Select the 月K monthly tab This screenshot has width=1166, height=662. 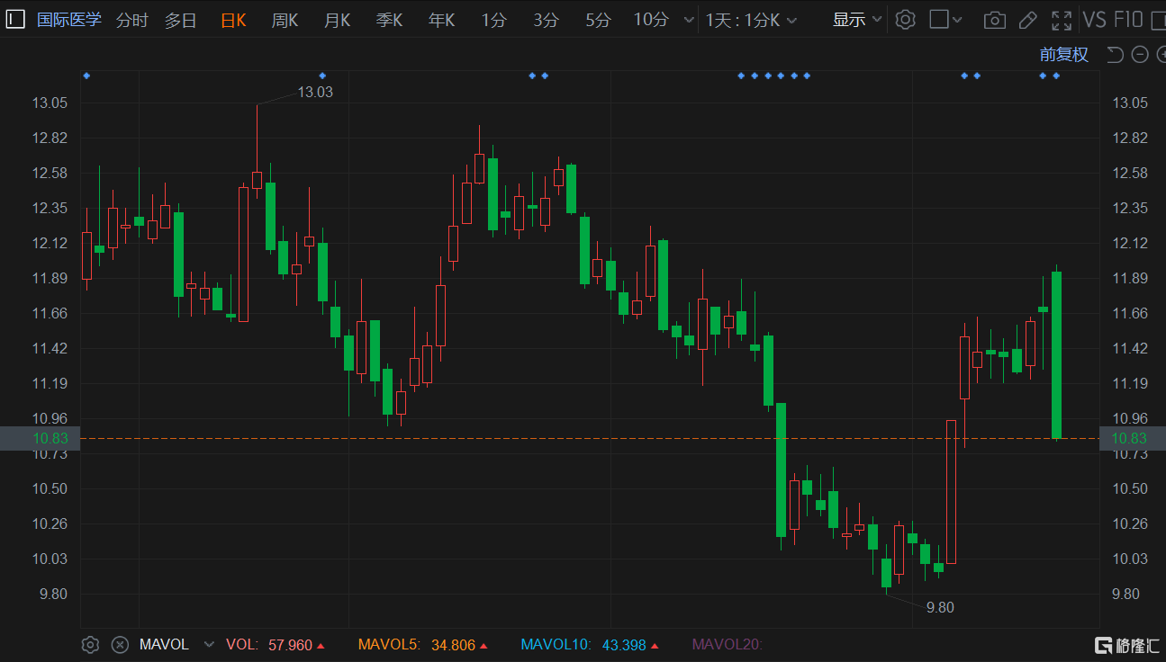point(337,20)
